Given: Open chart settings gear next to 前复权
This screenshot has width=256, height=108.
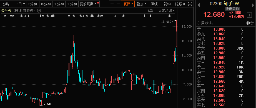Looking at the screenshot, I should point(39,11).
